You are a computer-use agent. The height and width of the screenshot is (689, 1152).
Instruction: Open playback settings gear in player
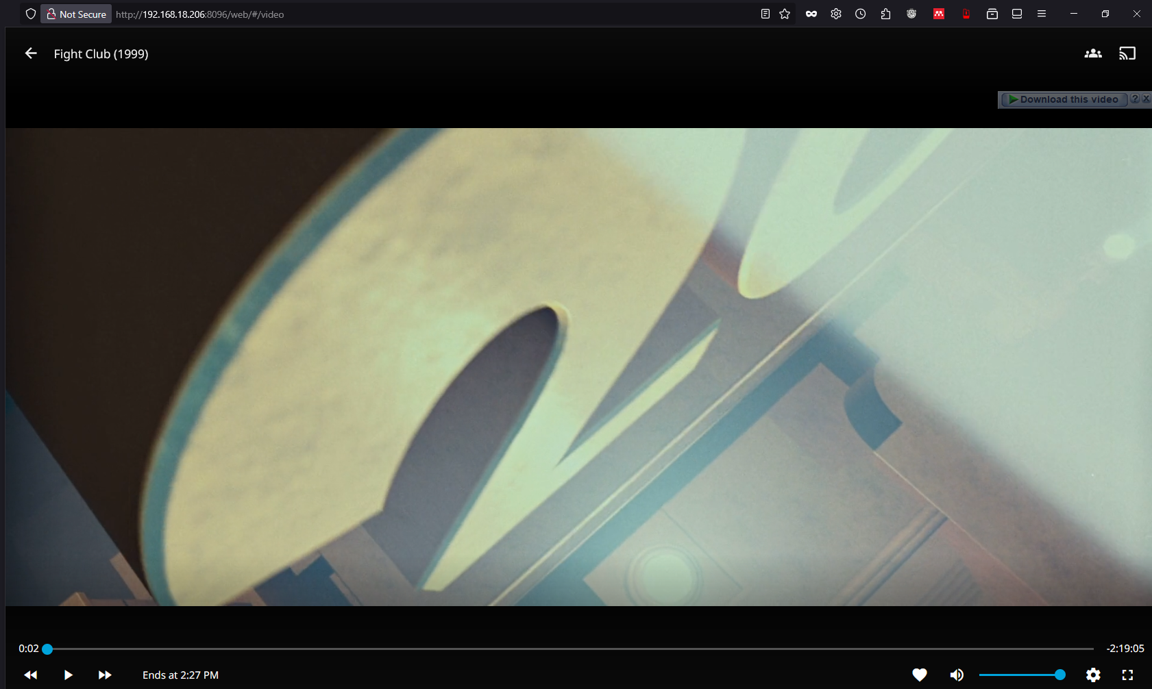pos(1093,675)
